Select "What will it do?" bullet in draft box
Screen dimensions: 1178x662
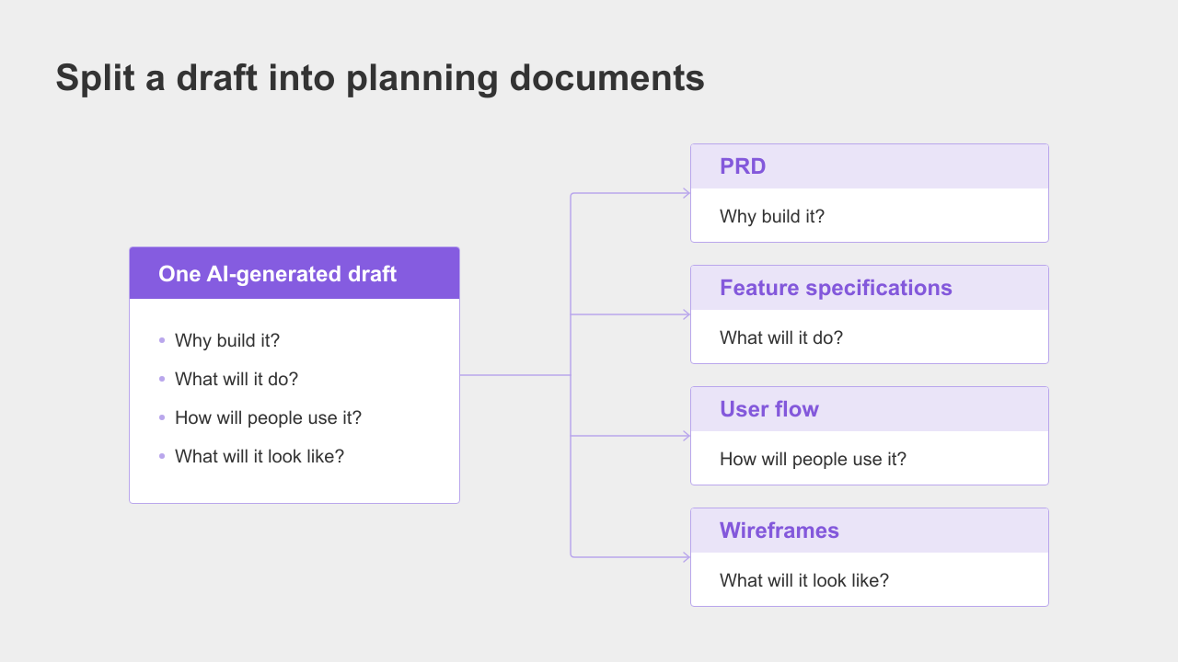[237, 379]
